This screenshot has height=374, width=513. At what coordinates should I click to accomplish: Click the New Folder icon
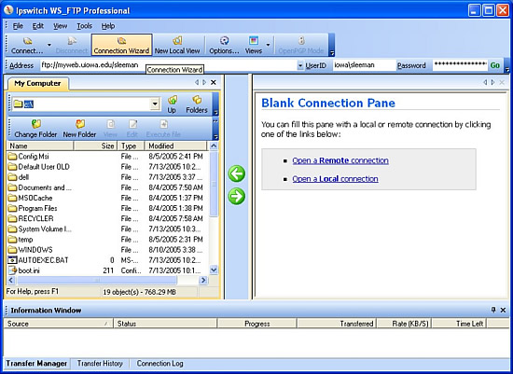[x=79, y=129]
